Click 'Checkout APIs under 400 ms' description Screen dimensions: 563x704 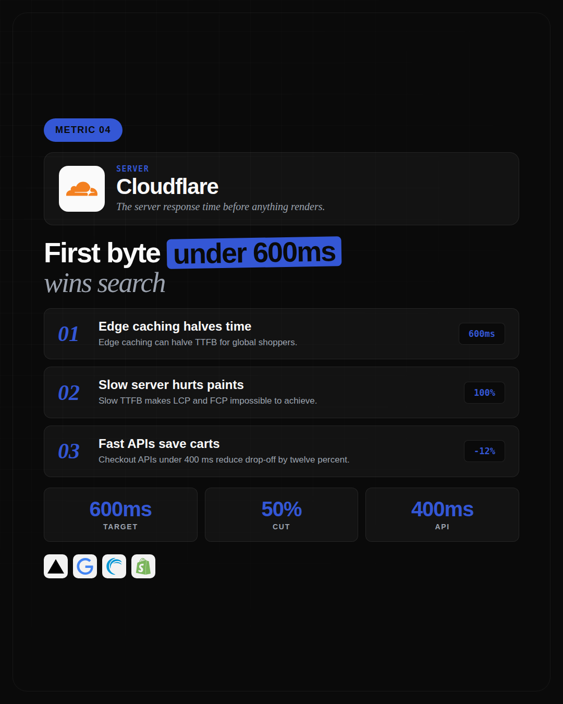tap(224, 459)
